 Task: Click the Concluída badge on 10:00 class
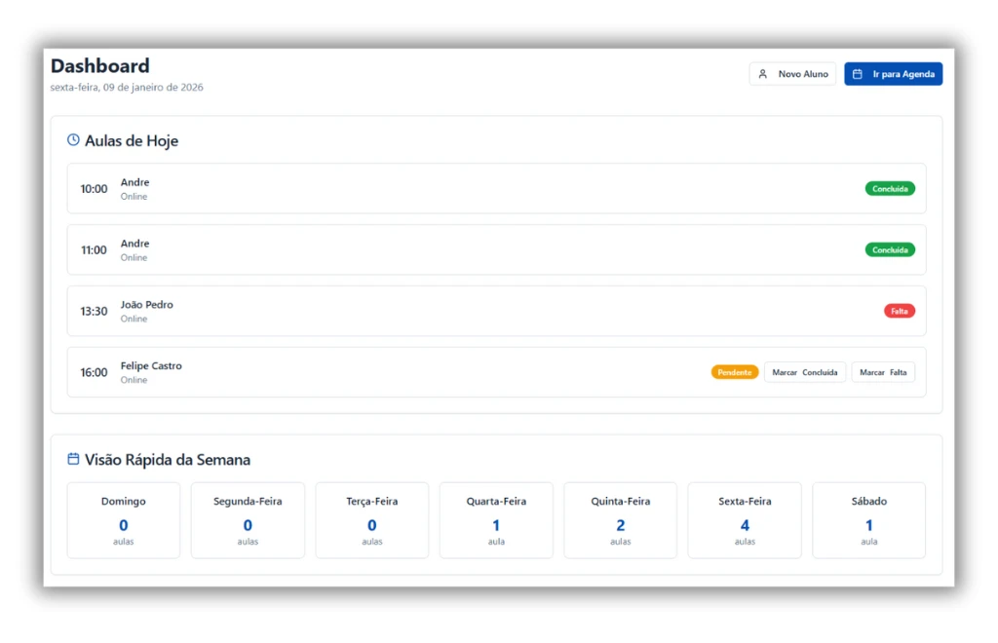[889, 189]
